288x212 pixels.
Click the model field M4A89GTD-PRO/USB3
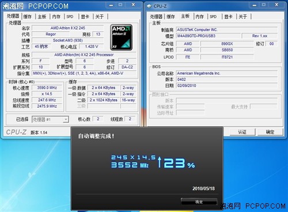[209, 36]
